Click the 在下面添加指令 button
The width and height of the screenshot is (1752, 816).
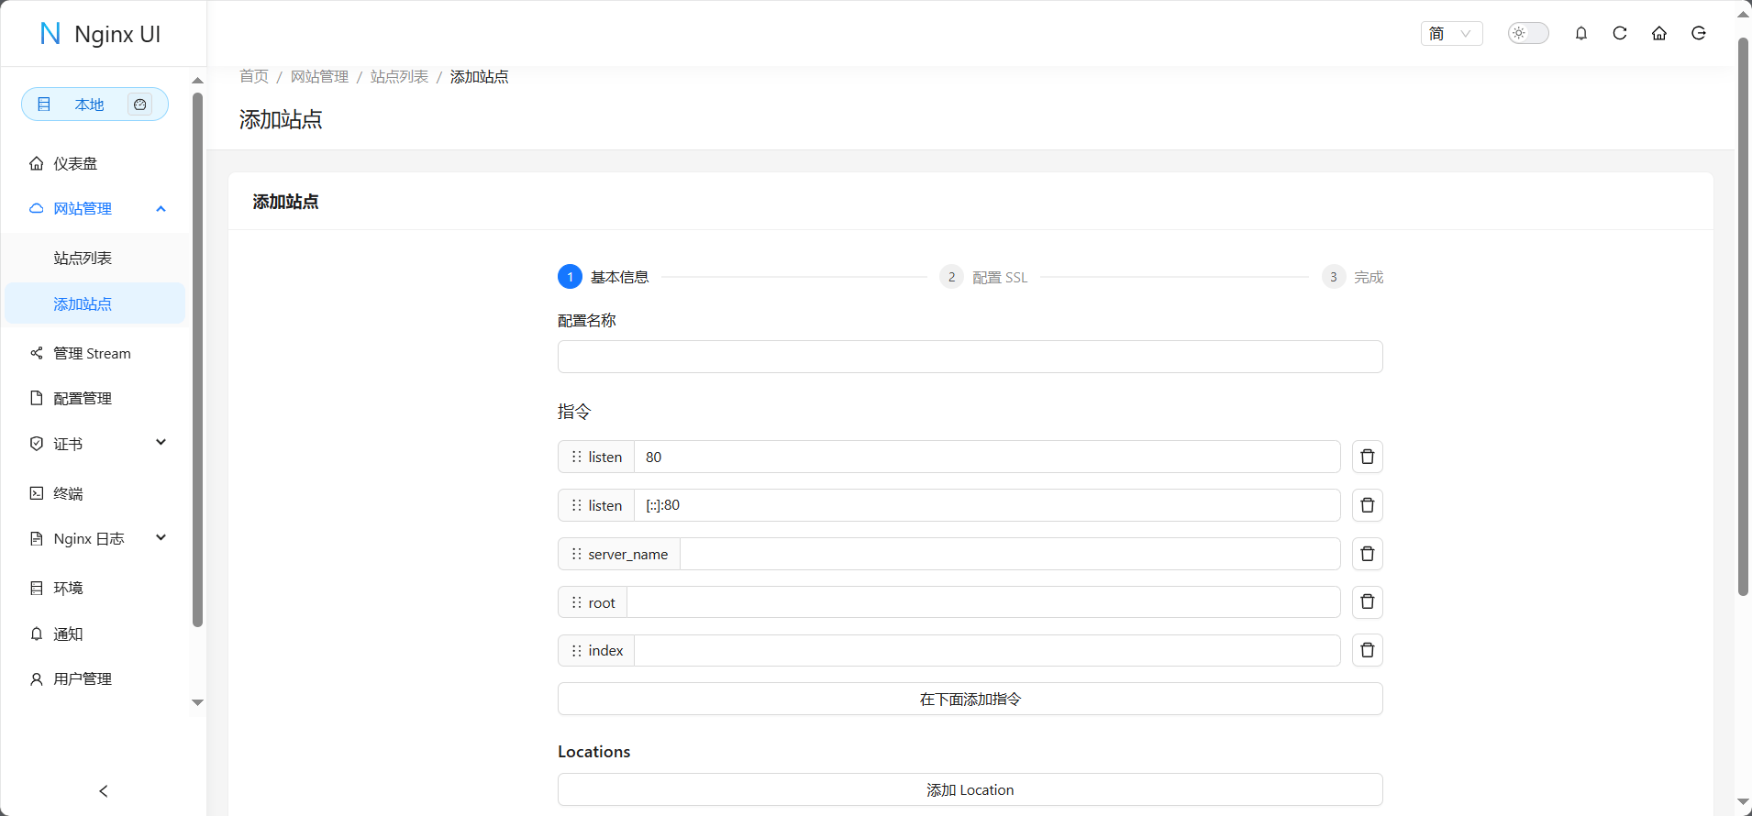(970, 699)
